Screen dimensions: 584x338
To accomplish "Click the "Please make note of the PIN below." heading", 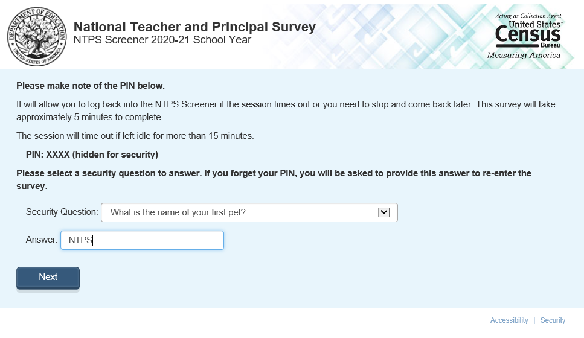I will [91, 86].
